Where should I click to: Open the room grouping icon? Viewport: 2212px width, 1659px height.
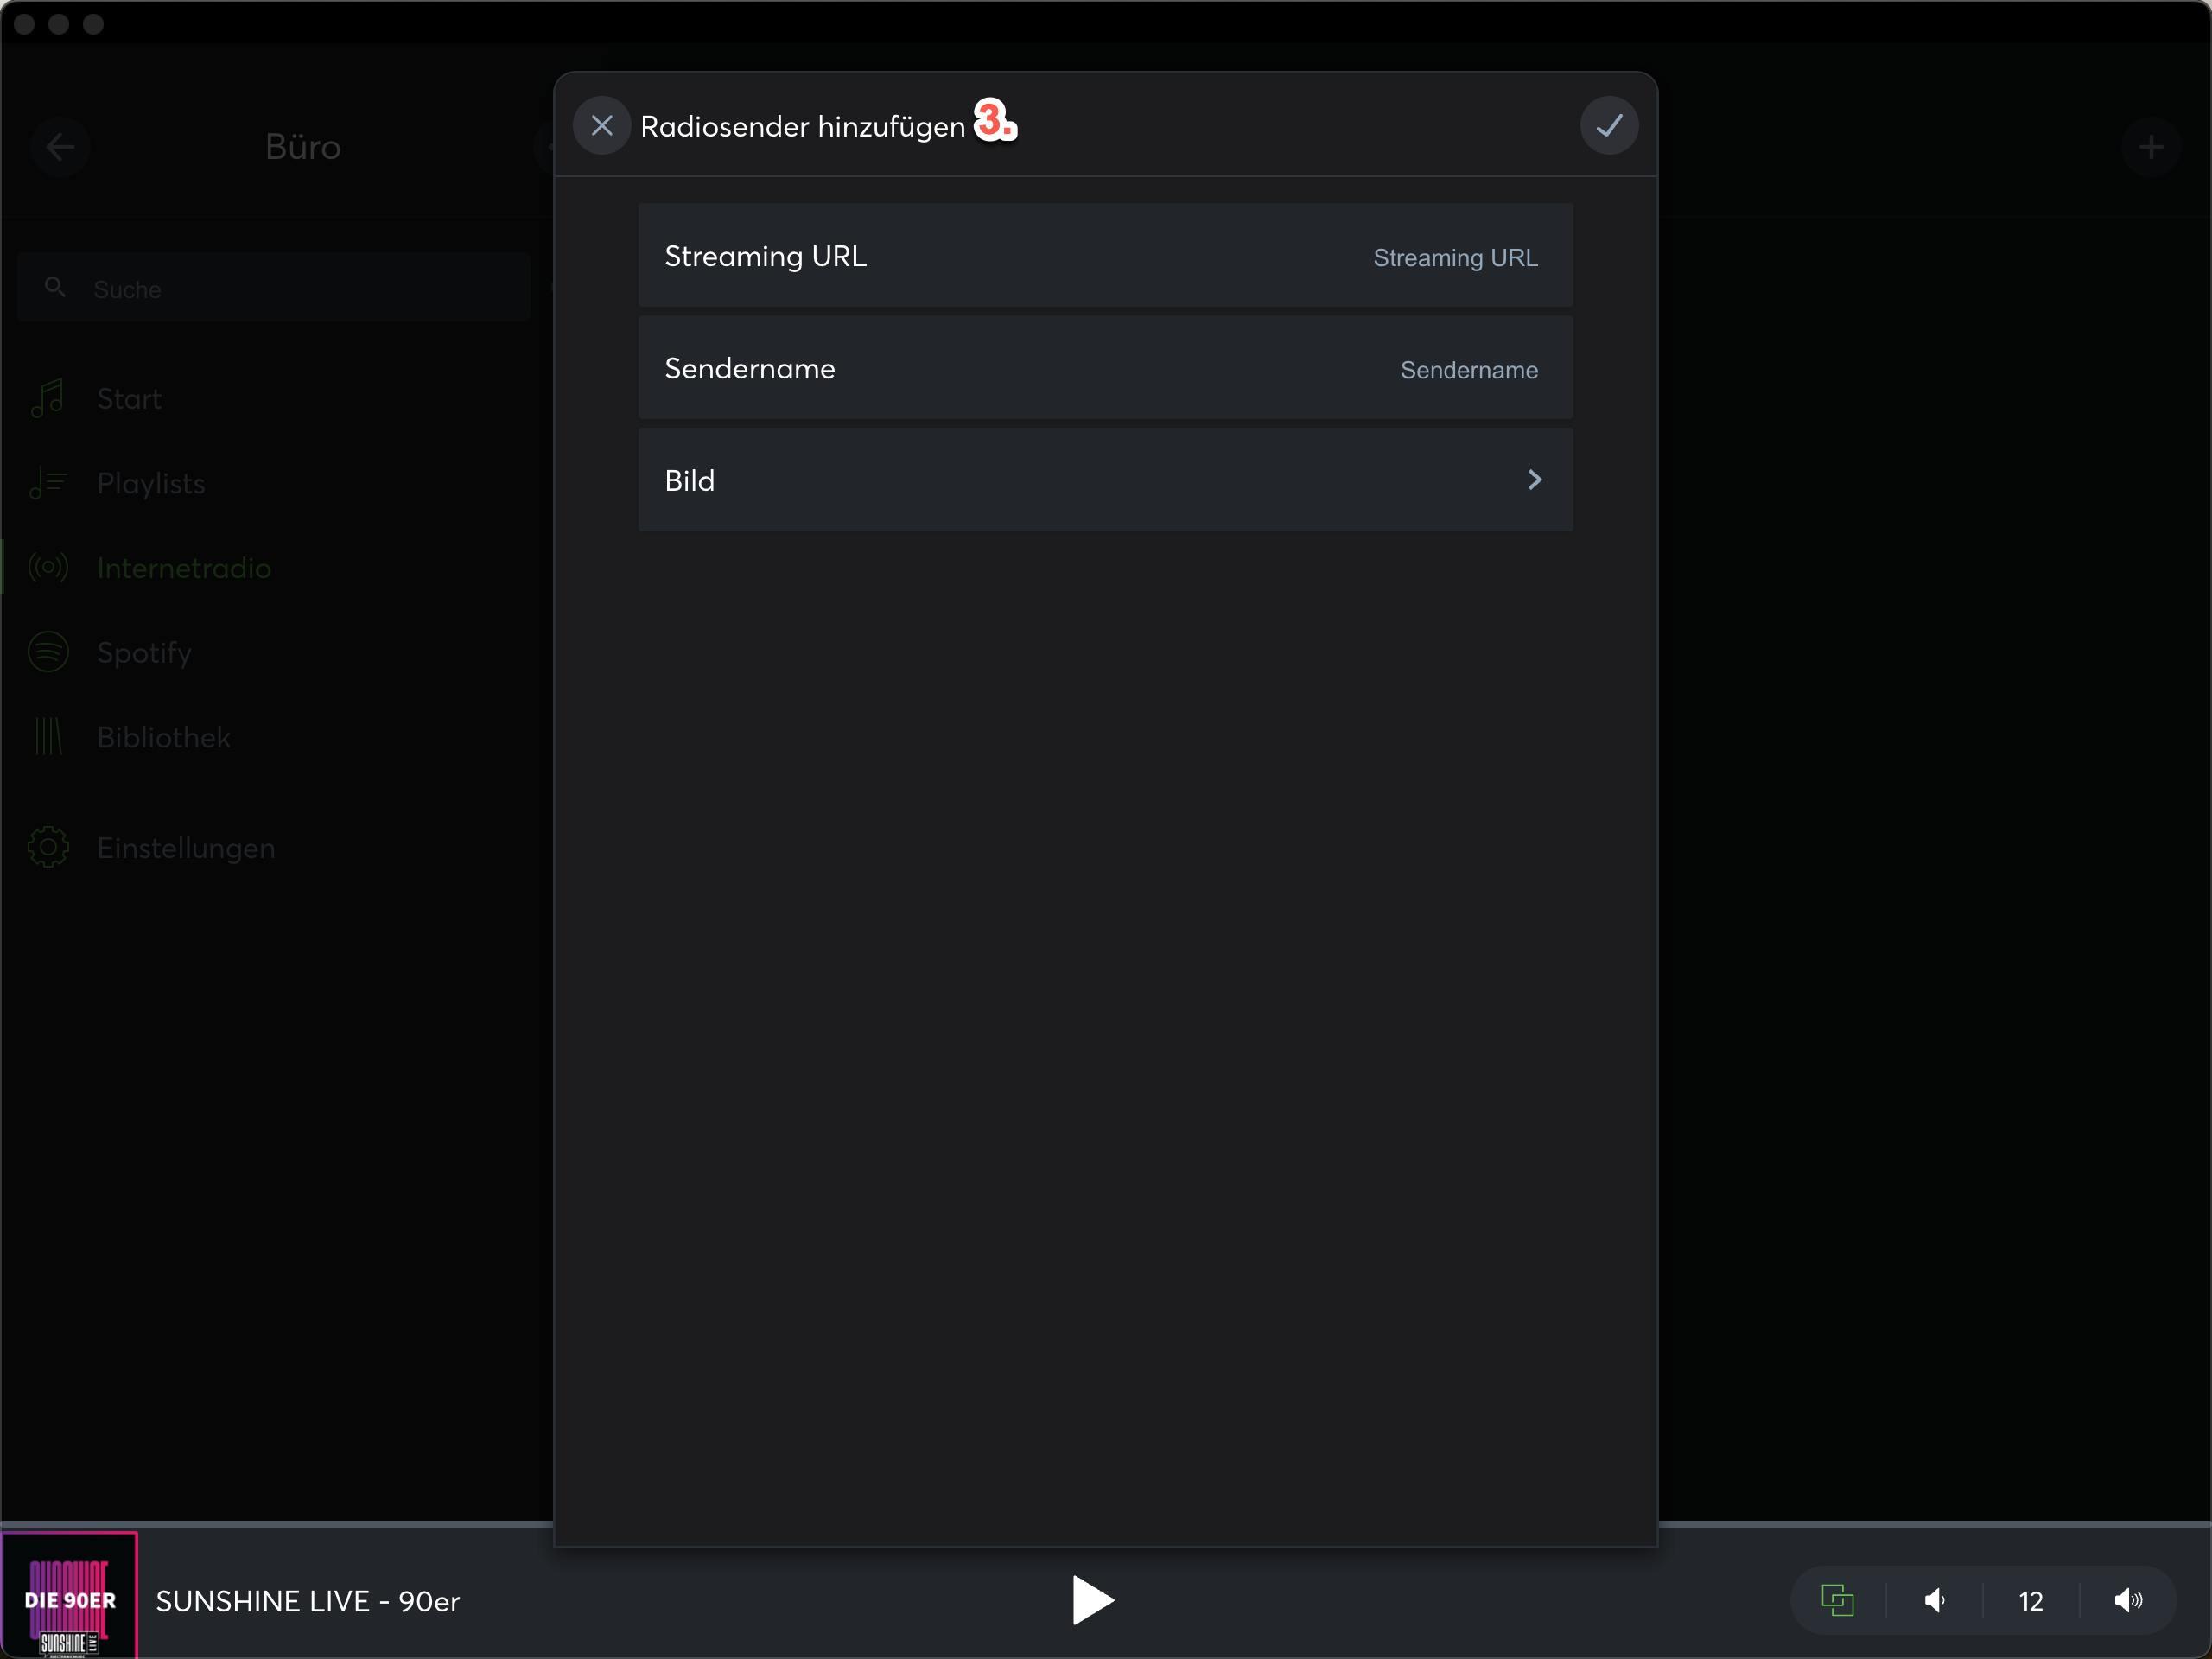point(1836,1600)
